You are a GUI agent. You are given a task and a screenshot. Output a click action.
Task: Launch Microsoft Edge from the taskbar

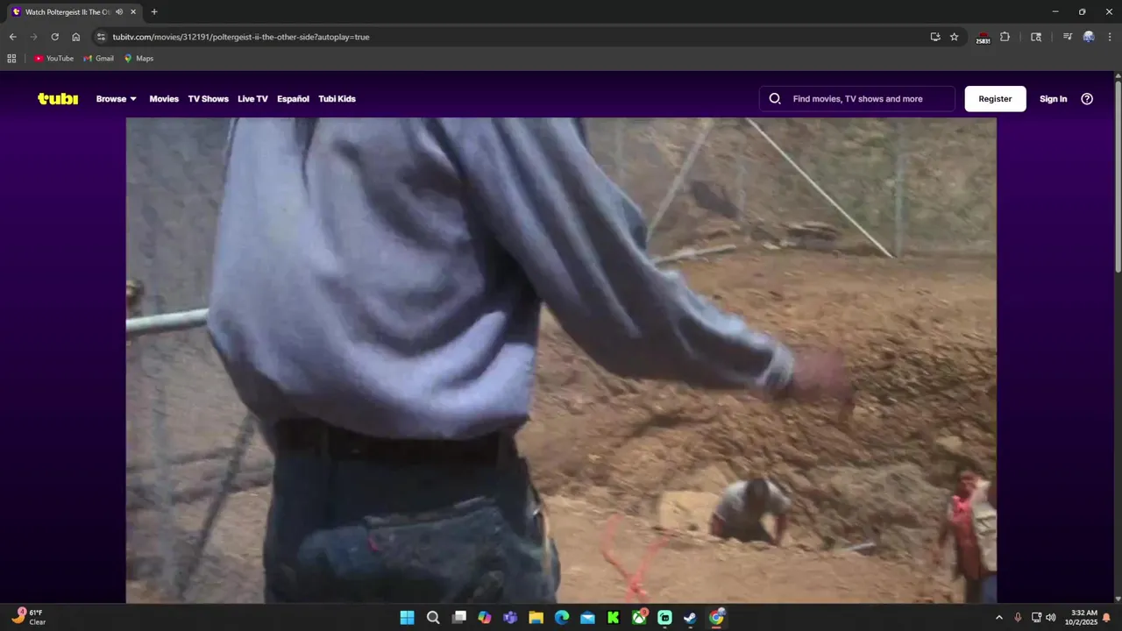pyautogui.click(x=562, y=617)
